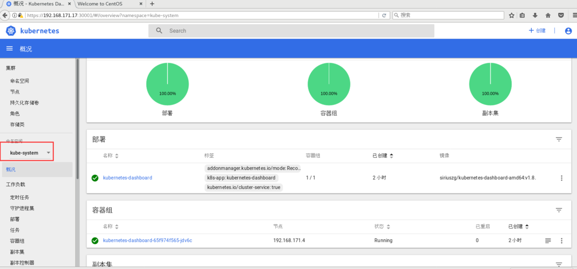Open kubernetes-dashboard deployment link

click(x=127, y=178)
